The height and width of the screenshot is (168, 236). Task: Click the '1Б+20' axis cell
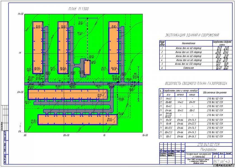tap(169, 120)
